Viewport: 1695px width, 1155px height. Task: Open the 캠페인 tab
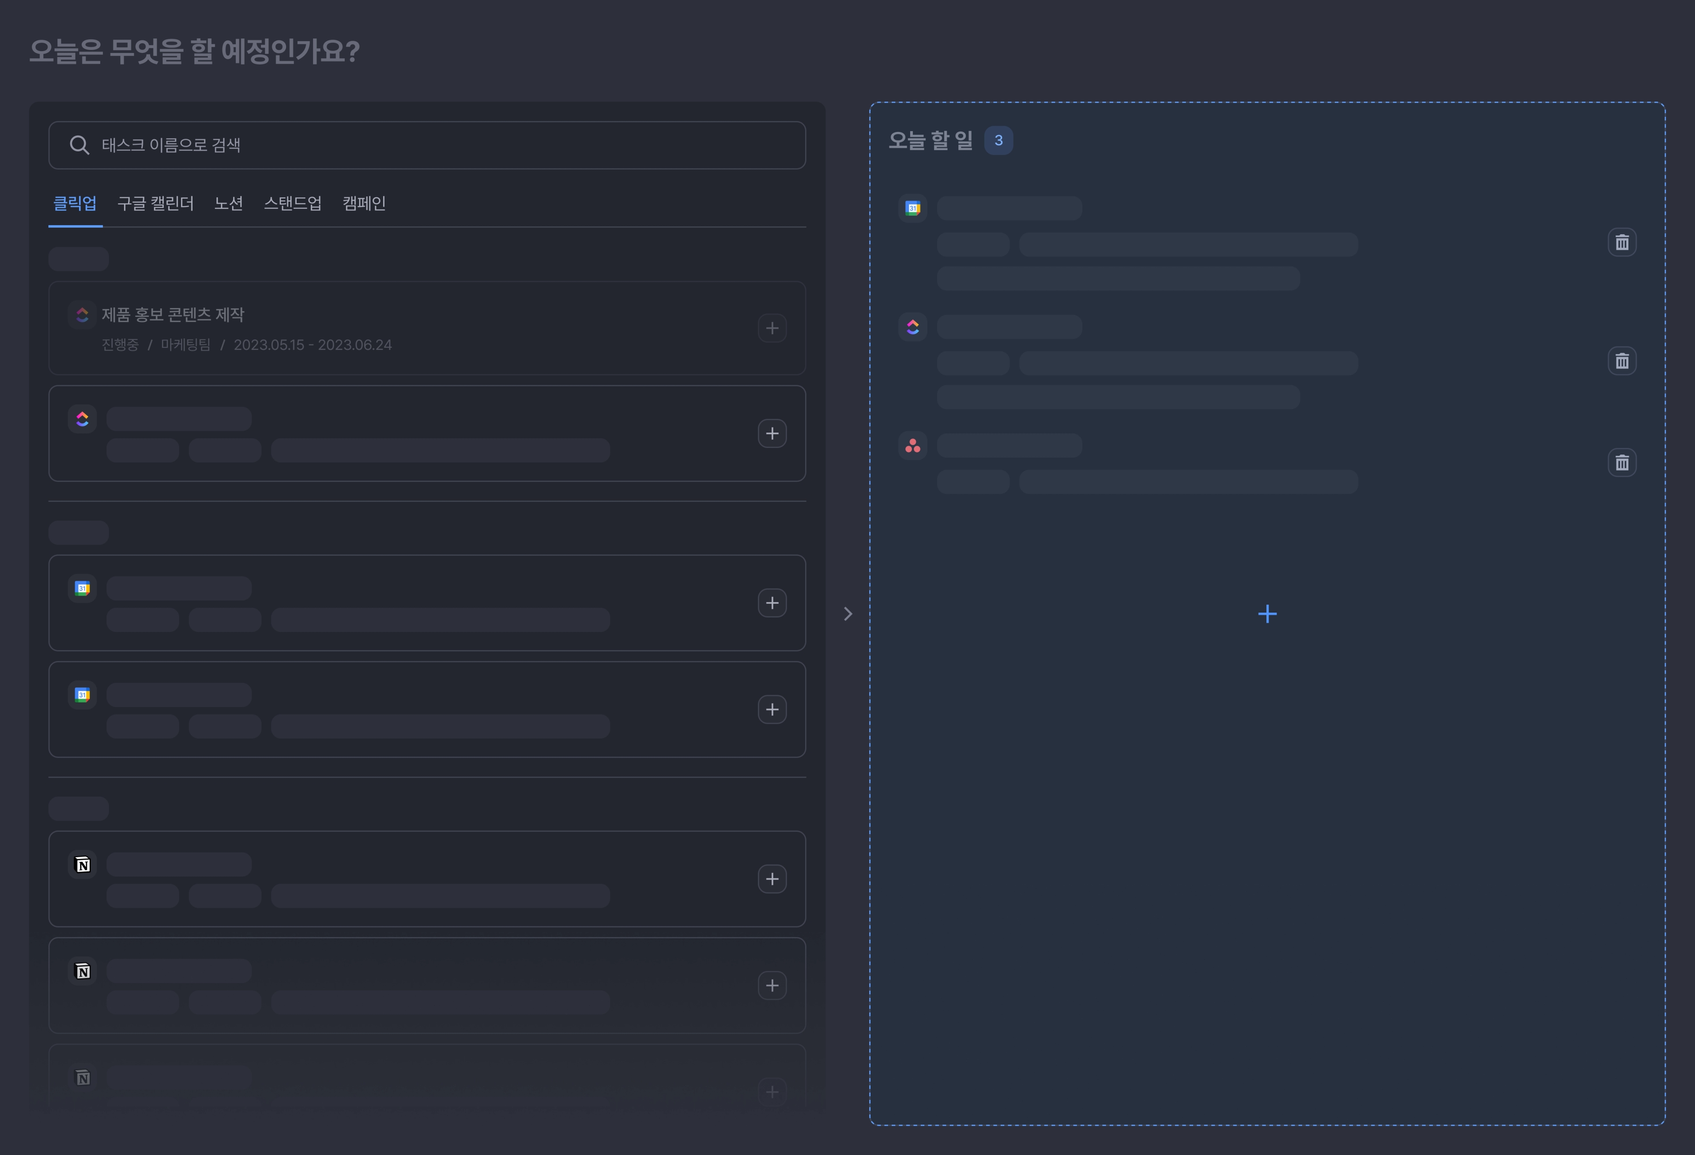[x=364, y=203]
